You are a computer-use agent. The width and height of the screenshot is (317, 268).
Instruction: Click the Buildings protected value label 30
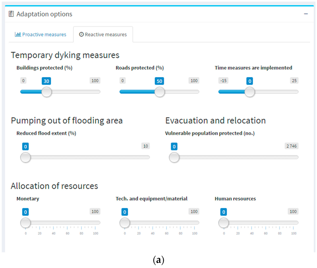(46, 81)
